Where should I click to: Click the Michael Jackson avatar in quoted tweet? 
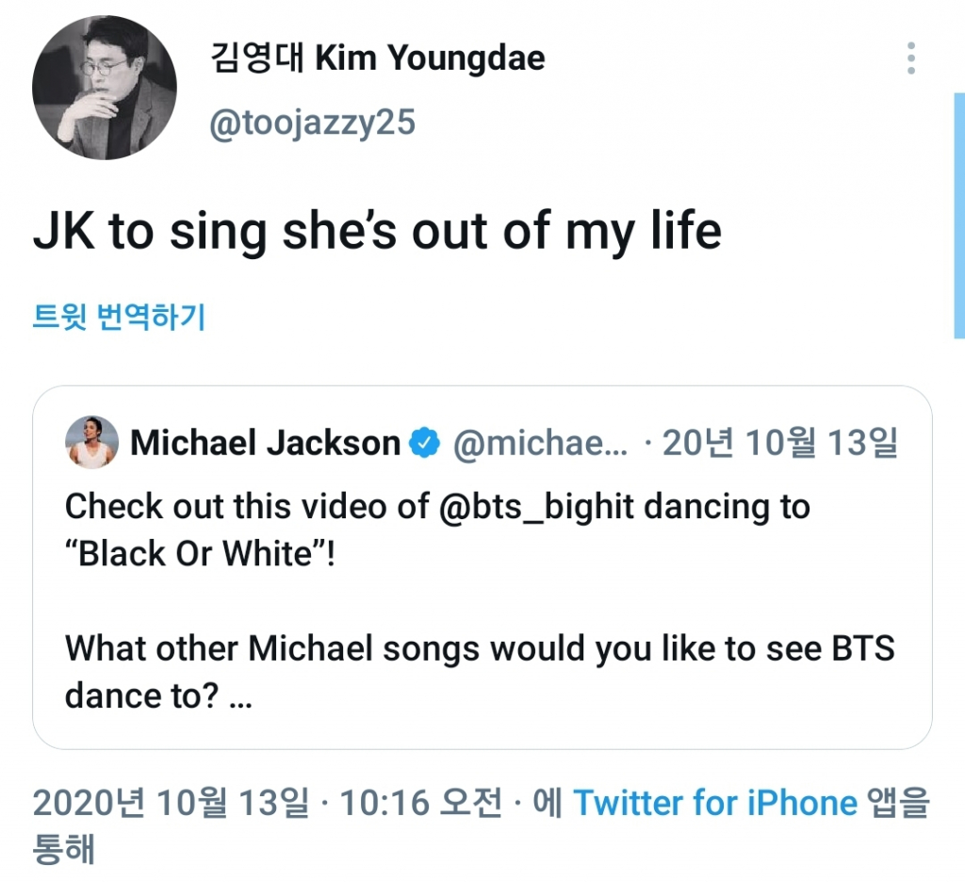[91, 442]
